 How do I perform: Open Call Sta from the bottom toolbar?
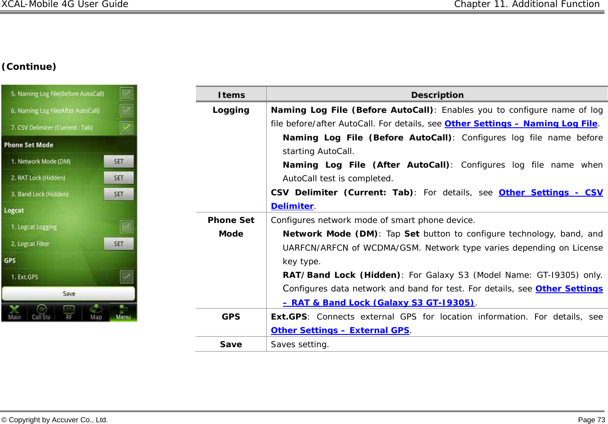tap(41, 312)
